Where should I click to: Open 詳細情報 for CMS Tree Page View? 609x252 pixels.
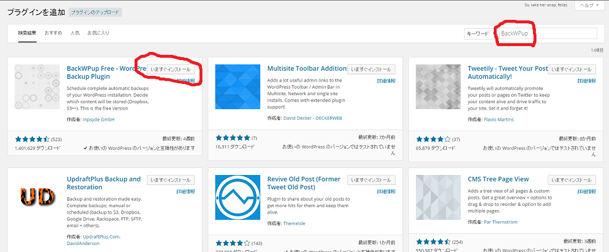586,191
